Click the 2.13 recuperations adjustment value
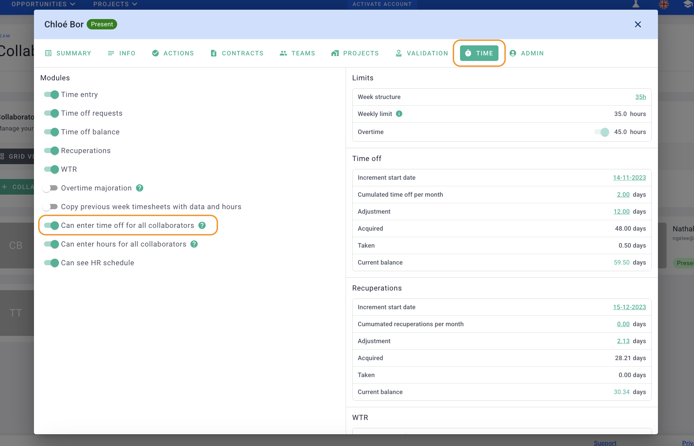The width and height of the screenshot is (694, 446). (623, 341)
